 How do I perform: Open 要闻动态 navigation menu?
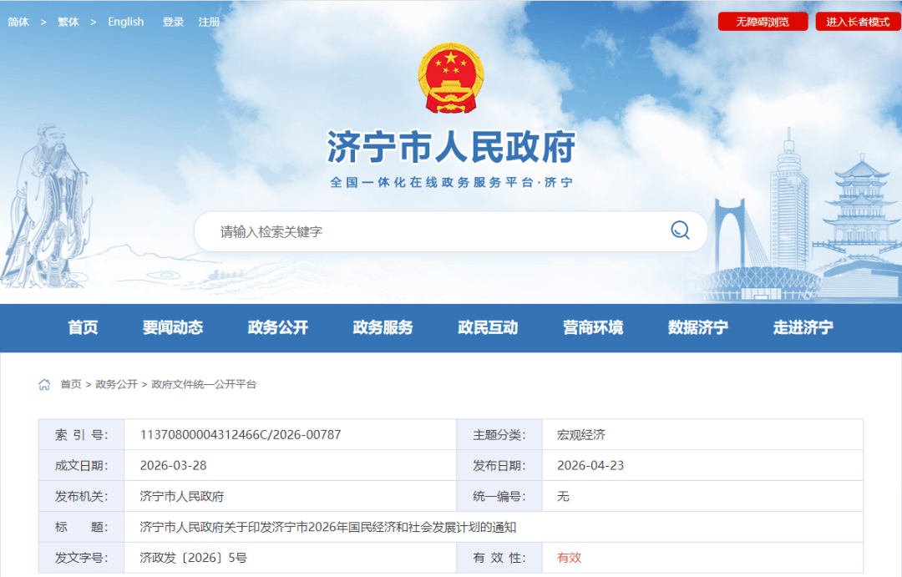click(173, 327)
